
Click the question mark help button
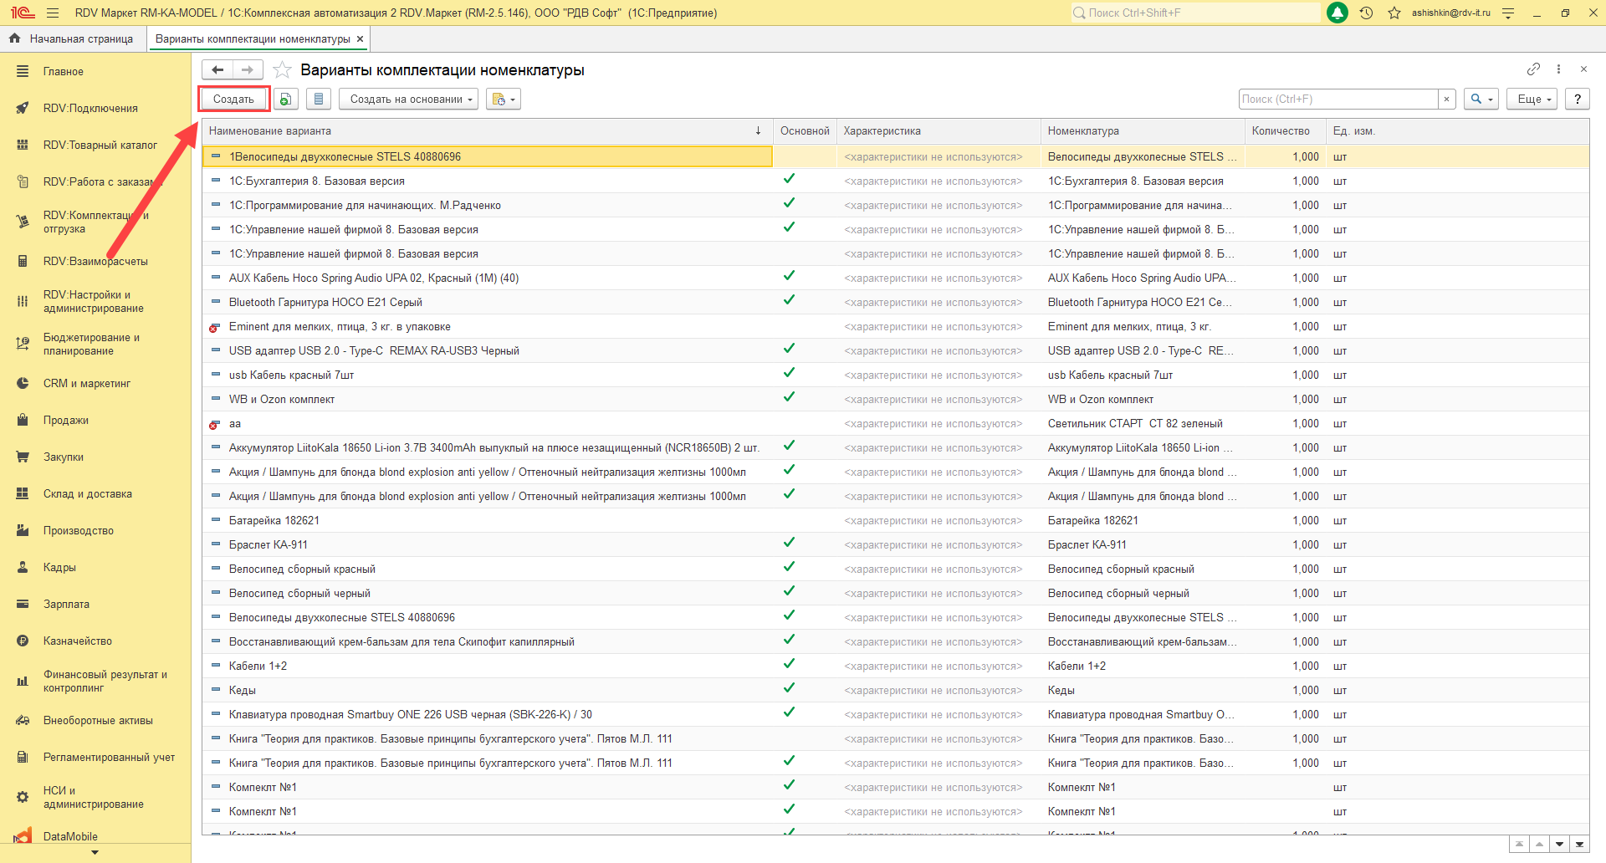click(x=1577, y=100)
